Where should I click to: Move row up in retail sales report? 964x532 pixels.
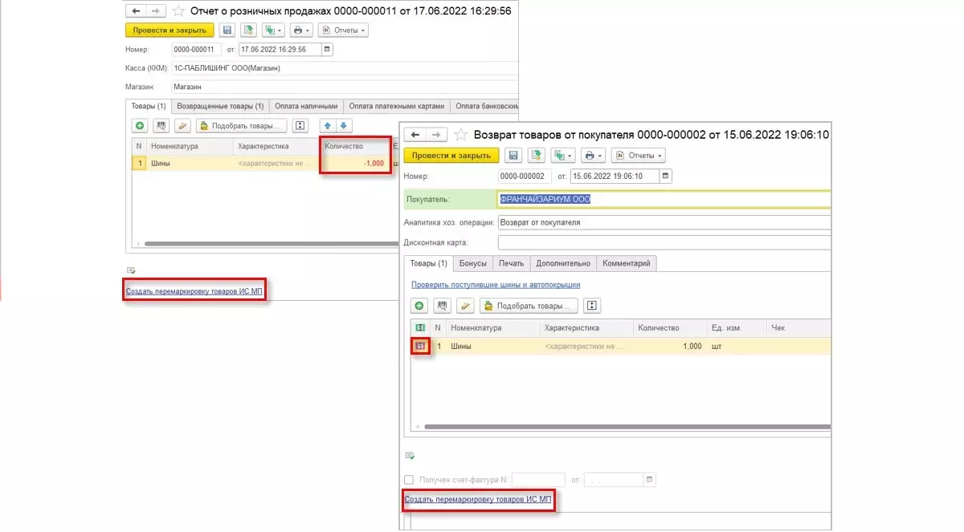point(328,126)
